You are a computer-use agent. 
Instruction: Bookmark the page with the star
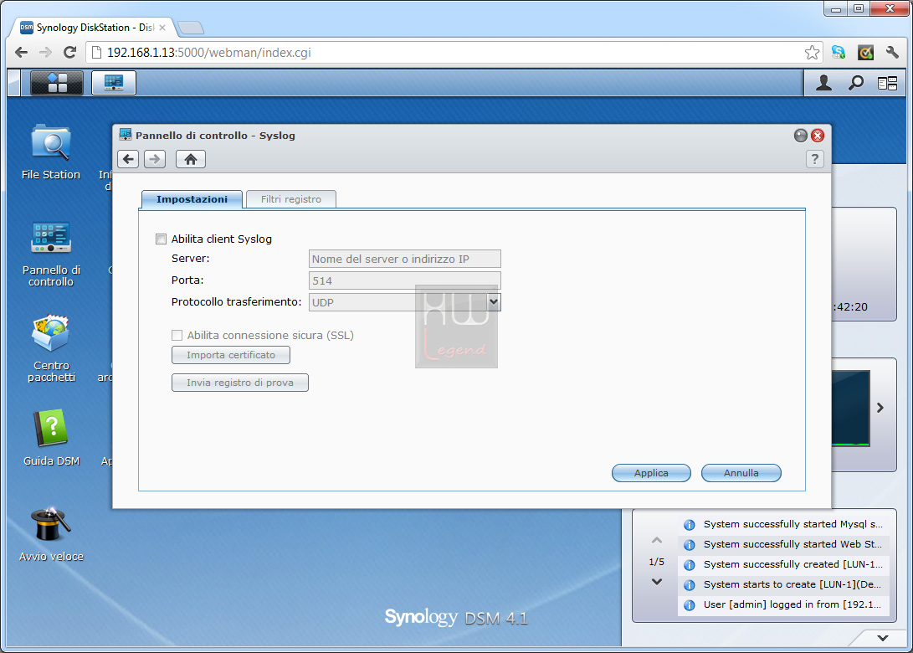(x=812, y=53)
